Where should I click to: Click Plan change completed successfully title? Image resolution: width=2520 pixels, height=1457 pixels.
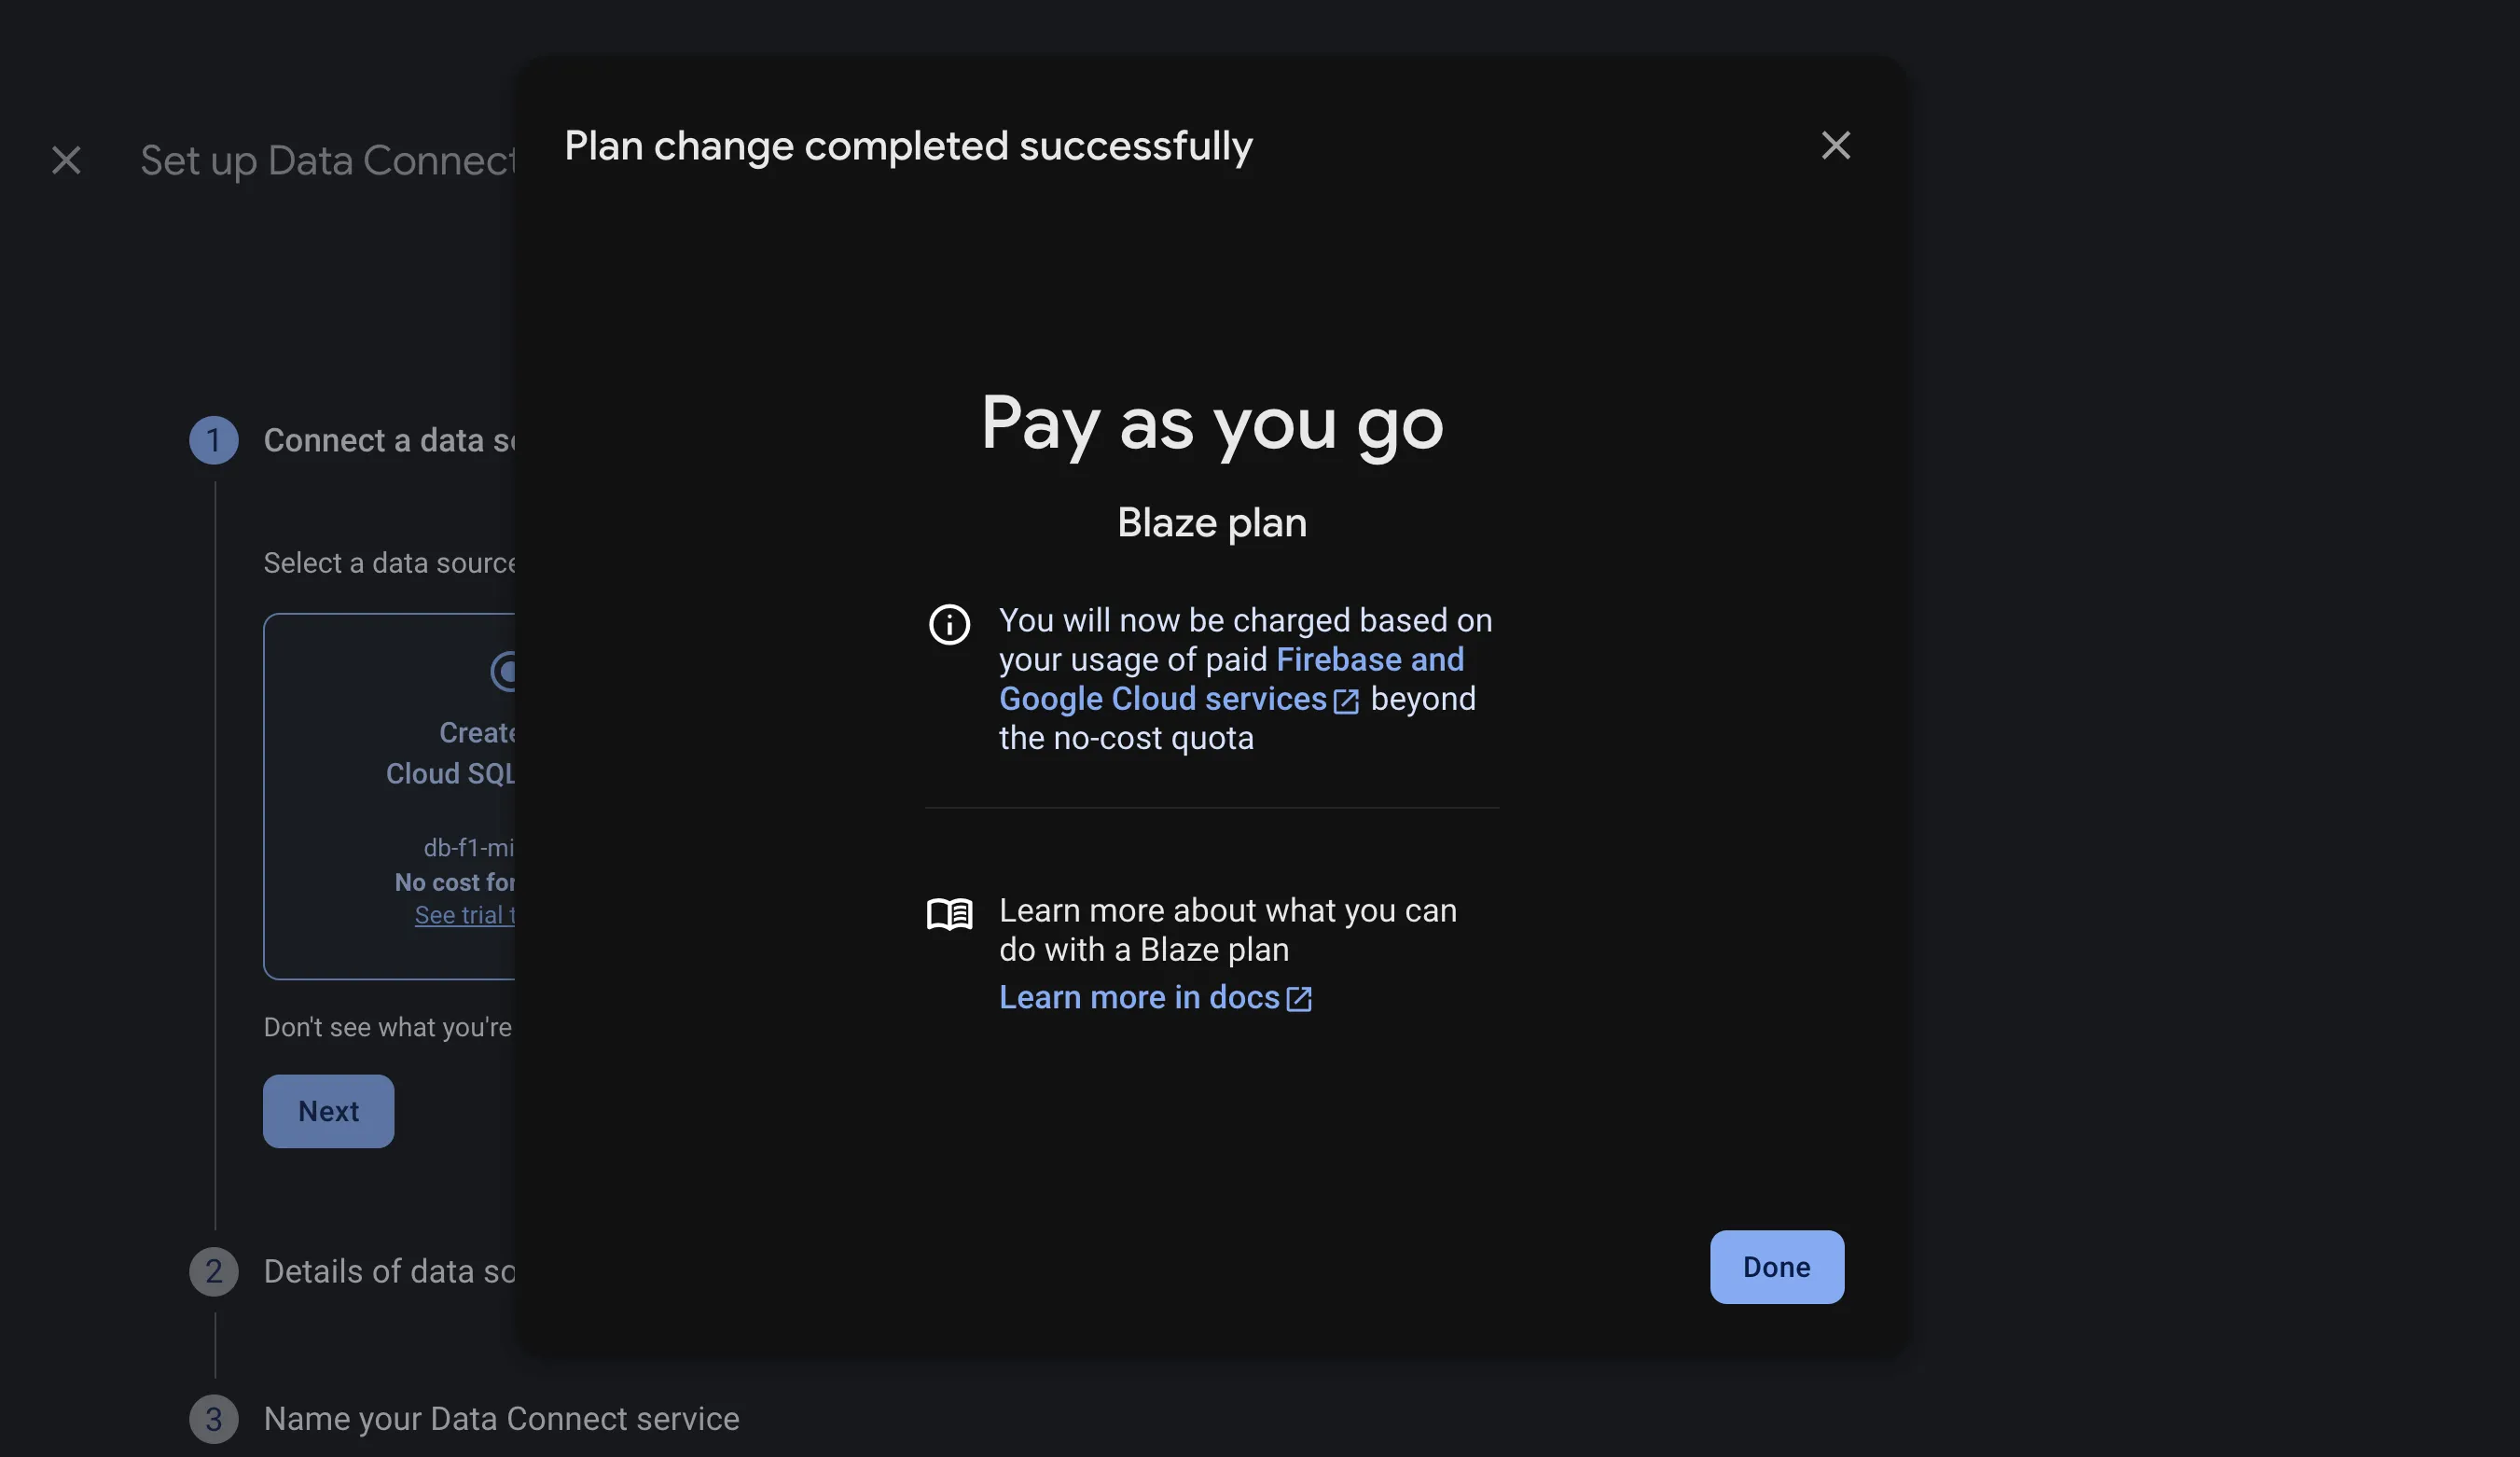click(908, 147)
